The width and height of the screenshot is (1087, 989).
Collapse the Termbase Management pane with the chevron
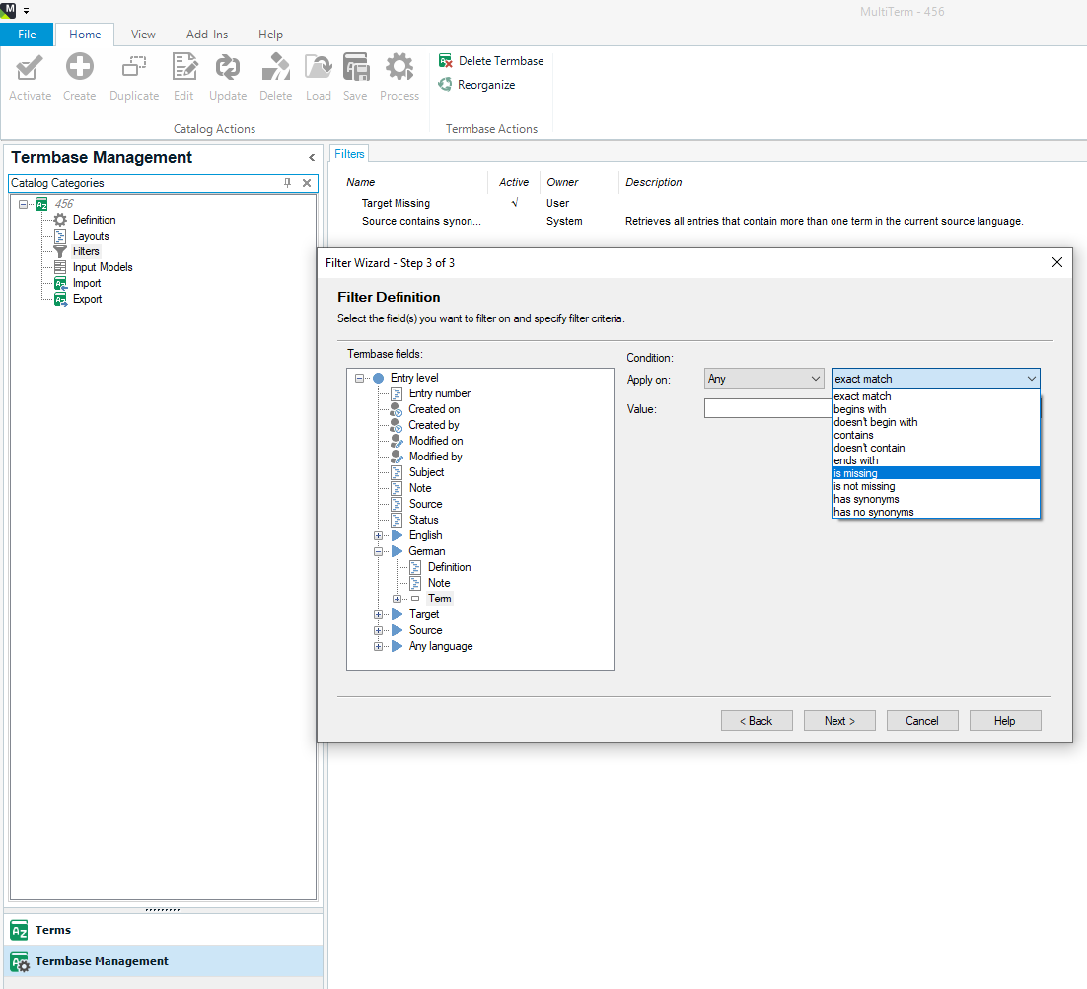[311, 157]
